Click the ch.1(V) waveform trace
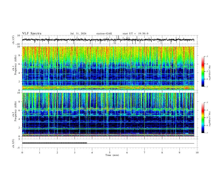Viewport: 222px width, 171px height. (x=108, y=40)
